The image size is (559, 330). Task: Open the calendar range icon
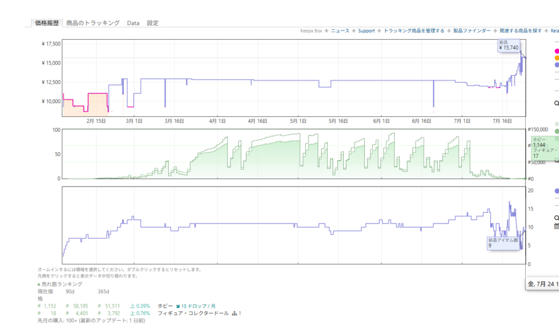click(x=556, y=226)
